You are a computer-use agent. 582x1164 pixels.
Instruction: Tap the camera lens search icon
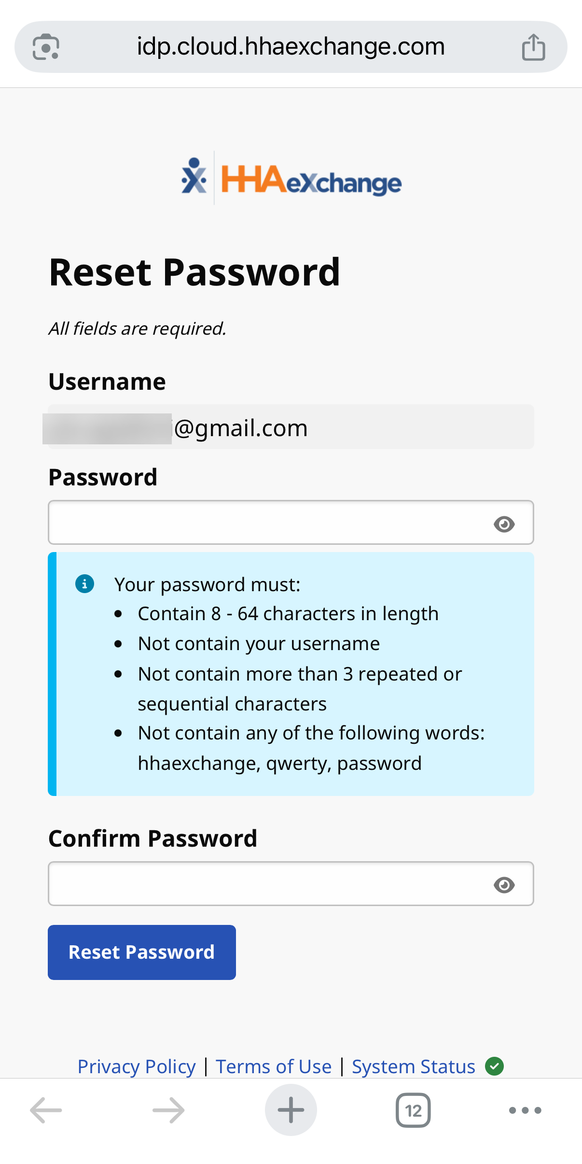[x=46, y=47]
